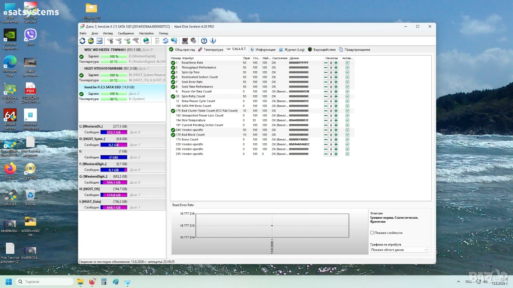The width and height of the screenshot is (513, 288).
Task: Open the Настройки menu
Action: (x=146, y=33)
